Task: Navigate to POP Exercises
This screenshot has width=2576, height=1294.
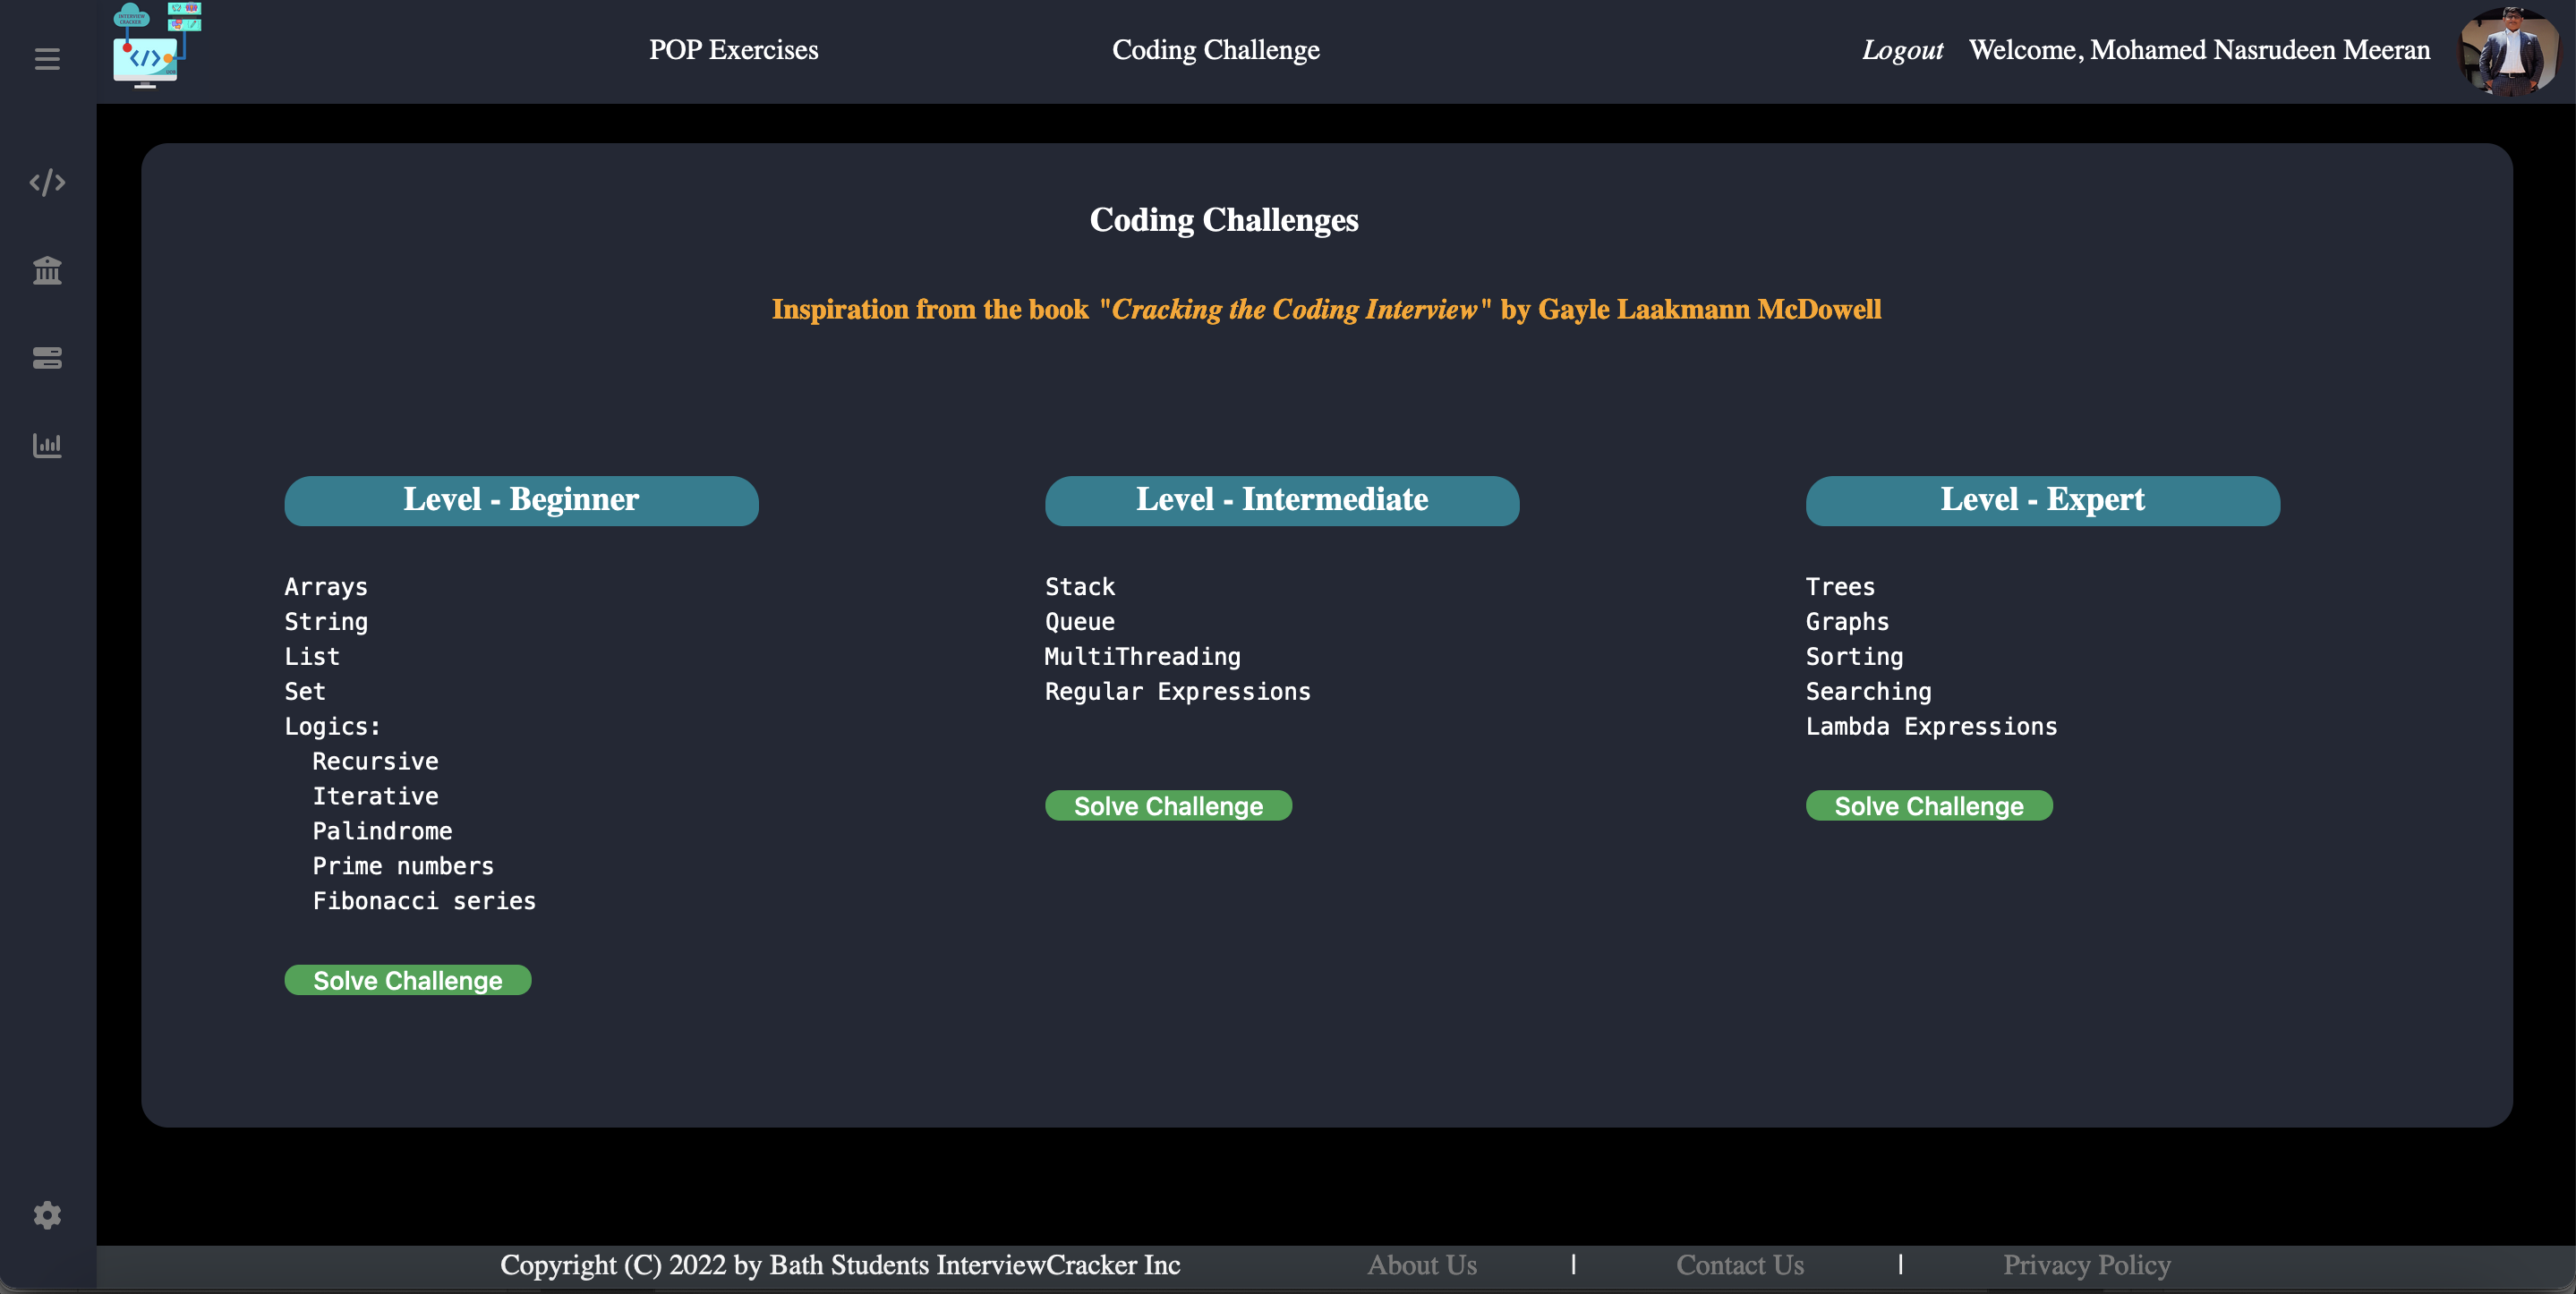Action: tap(734, 49)
